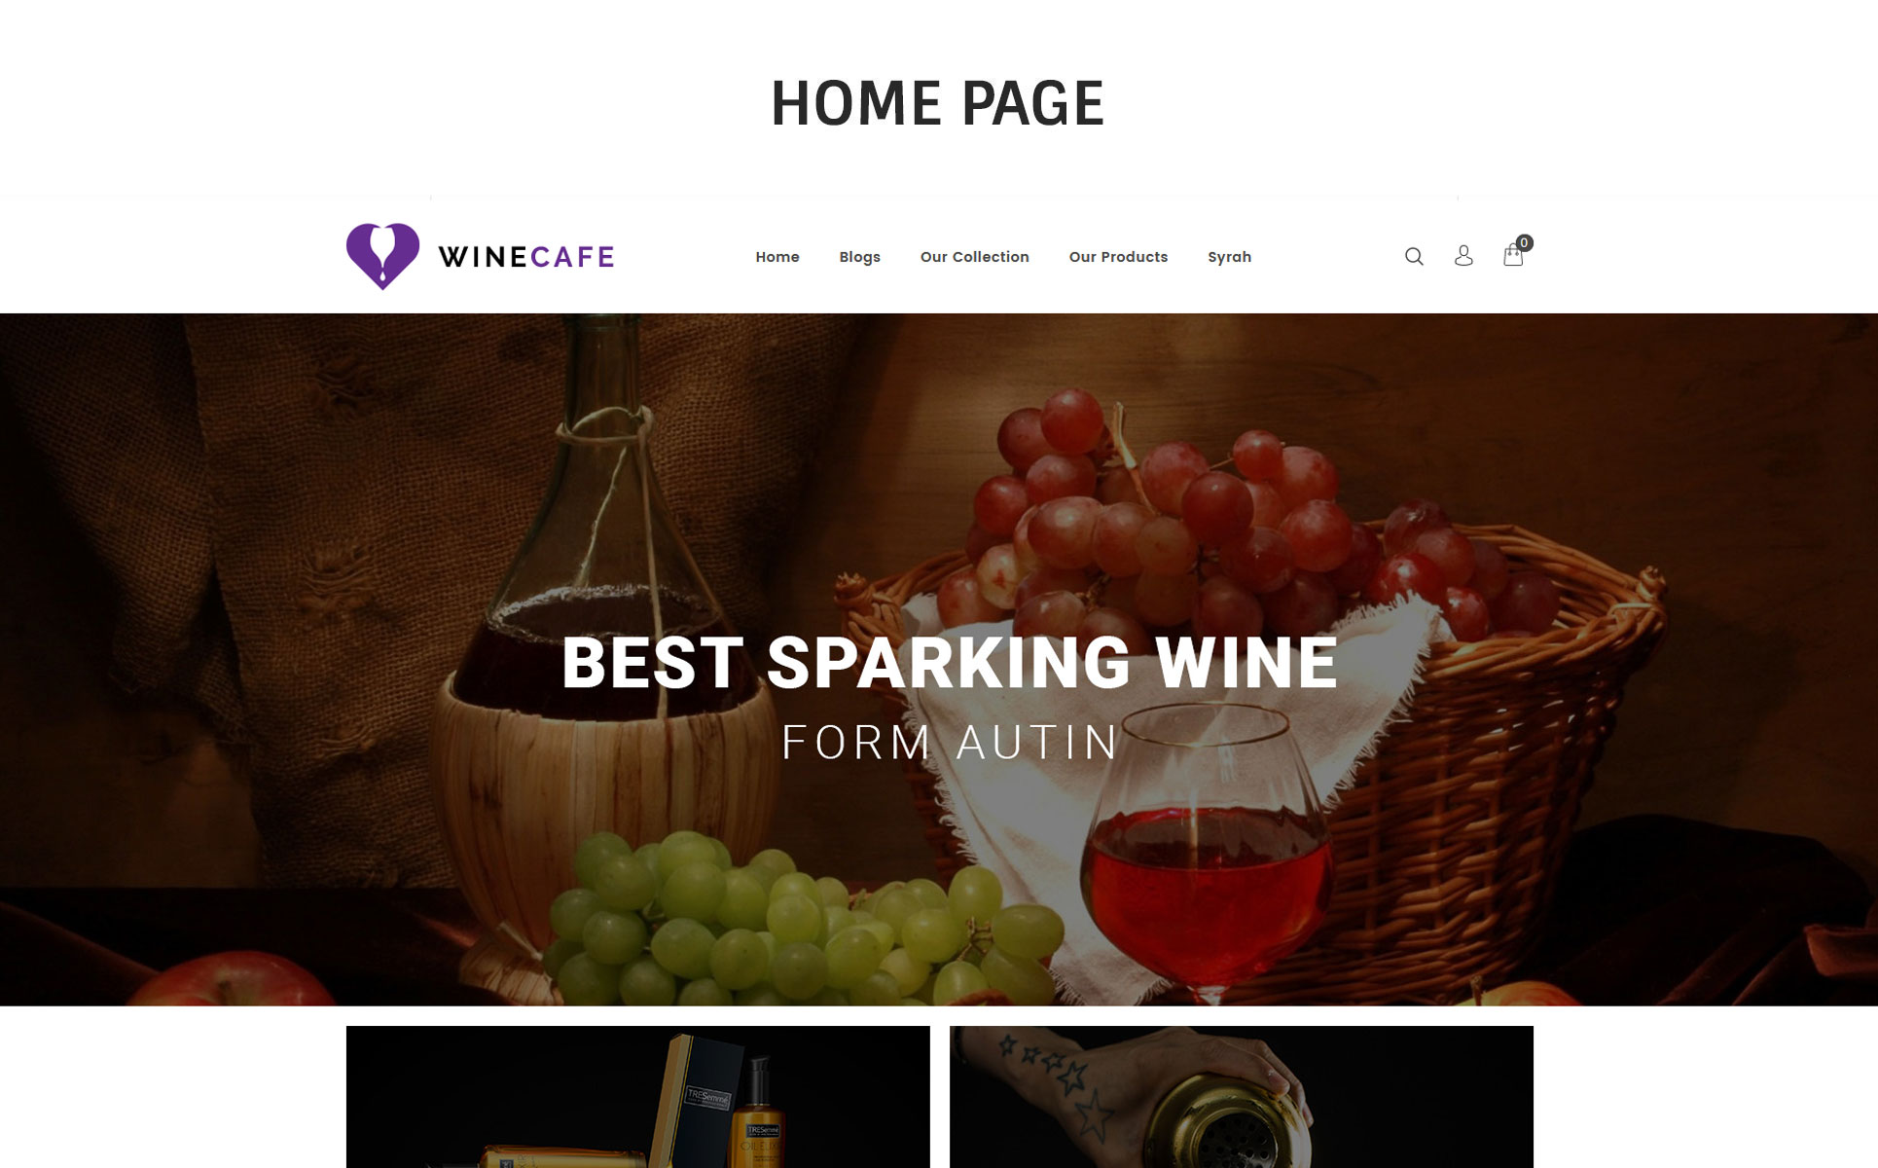Screen dimensions: 1878x1168
Task: Open the Our Collection menu
Action: pos(975,257)
